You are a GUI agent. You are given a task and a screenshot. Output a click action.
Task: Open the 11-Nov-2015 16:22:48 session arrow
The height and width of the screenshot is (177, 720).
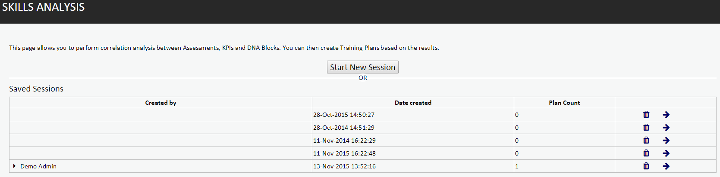[666, 153]
